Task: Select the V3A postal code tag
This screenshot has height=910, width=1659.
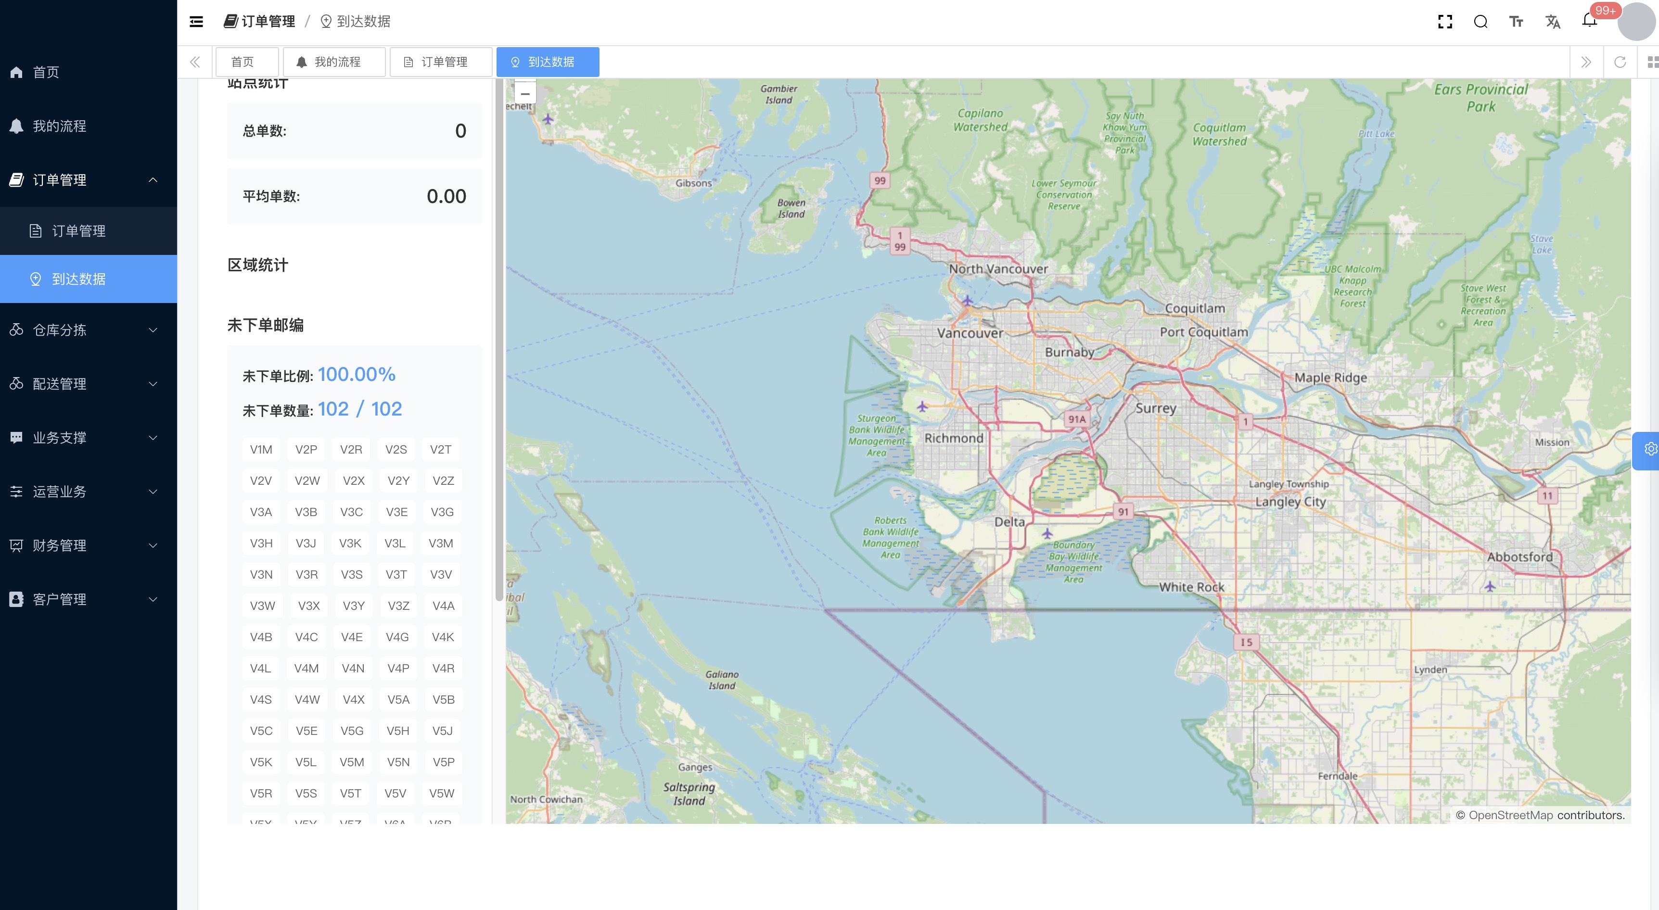Action: click(x=261, y=512)
